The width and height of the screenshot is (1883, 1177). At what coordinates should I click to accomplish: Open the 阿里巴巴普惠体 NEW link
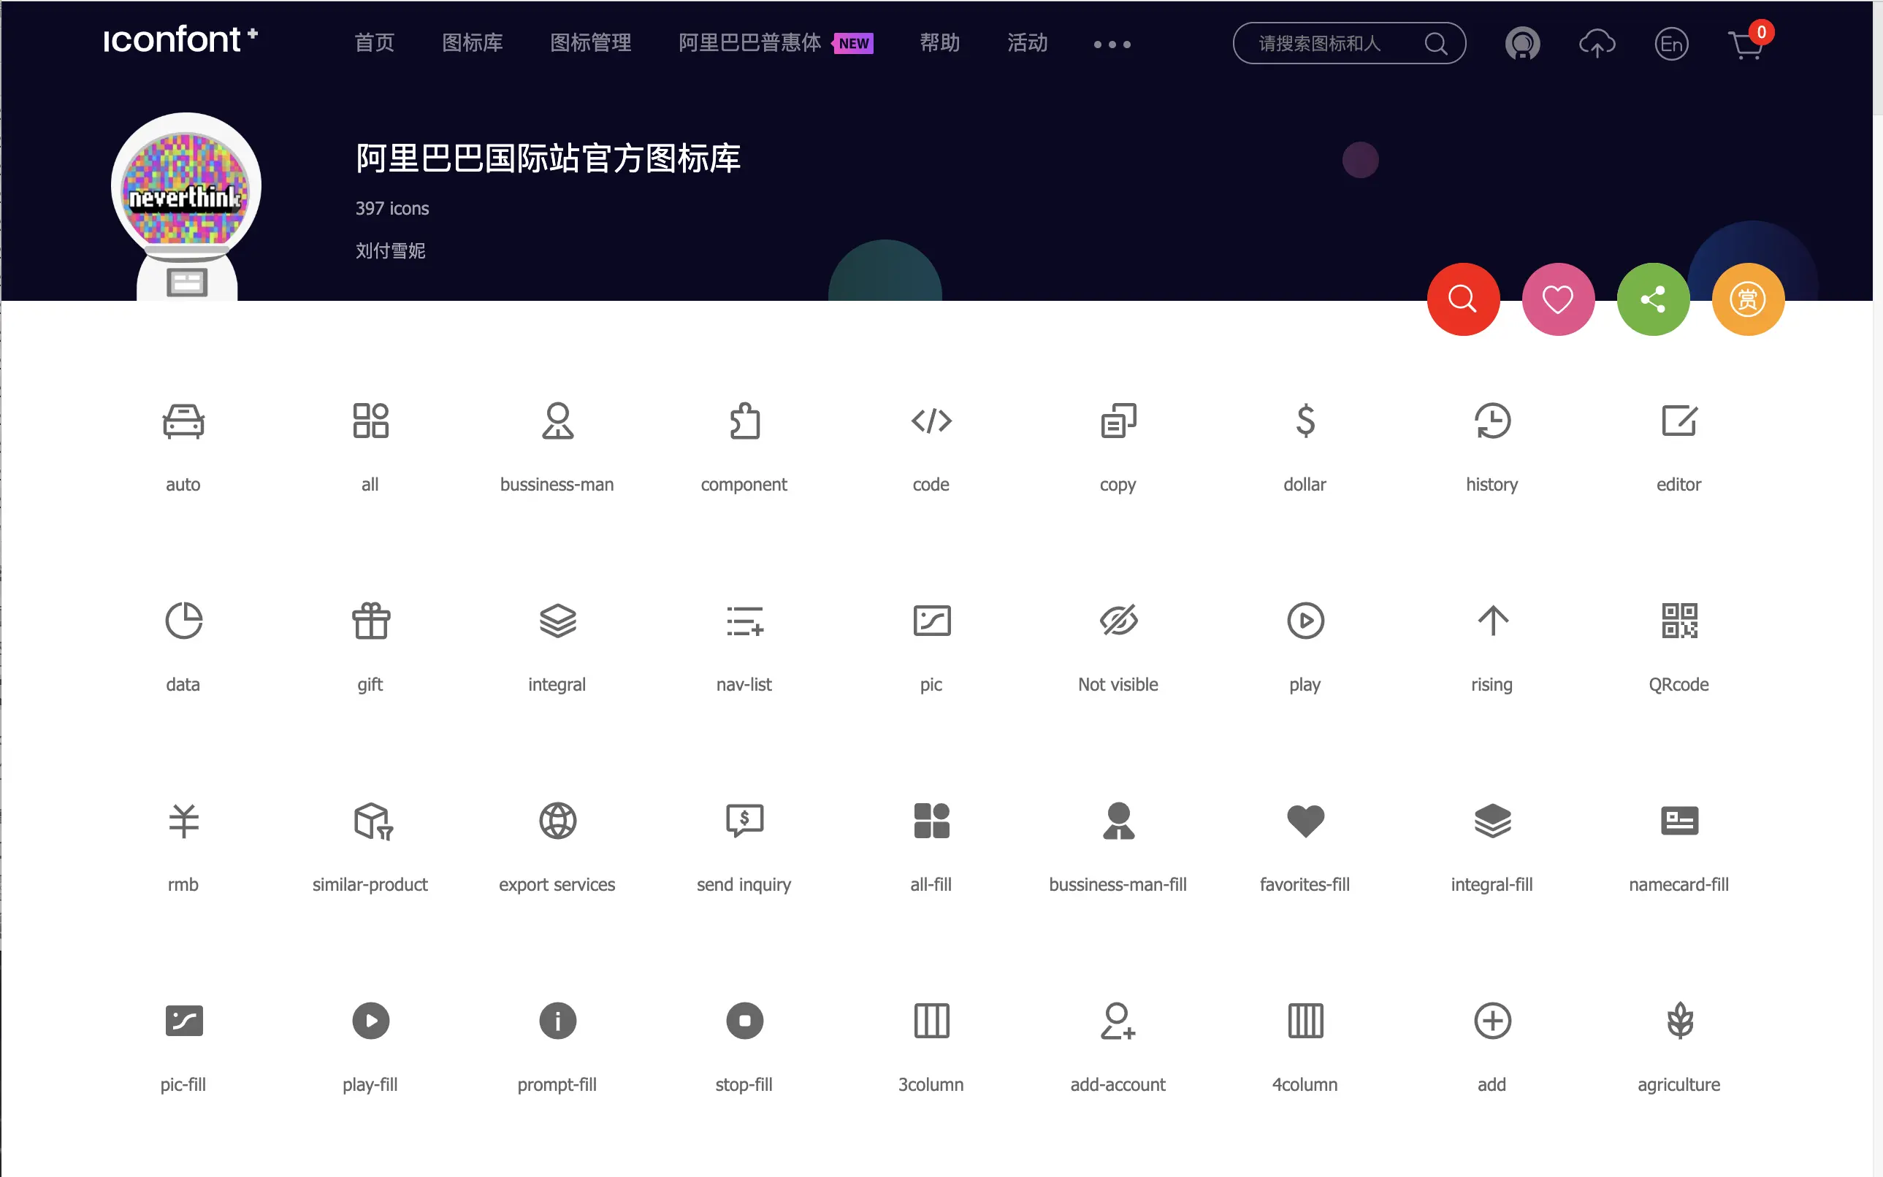pyautogui.click(x=775, y=43)
